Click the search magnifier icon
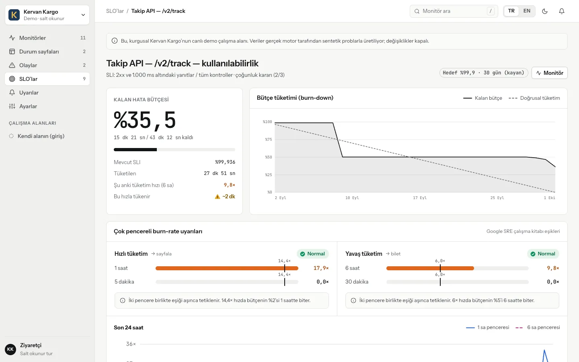The width and height of the screenshot is (579, 362). tap(417, 11)
